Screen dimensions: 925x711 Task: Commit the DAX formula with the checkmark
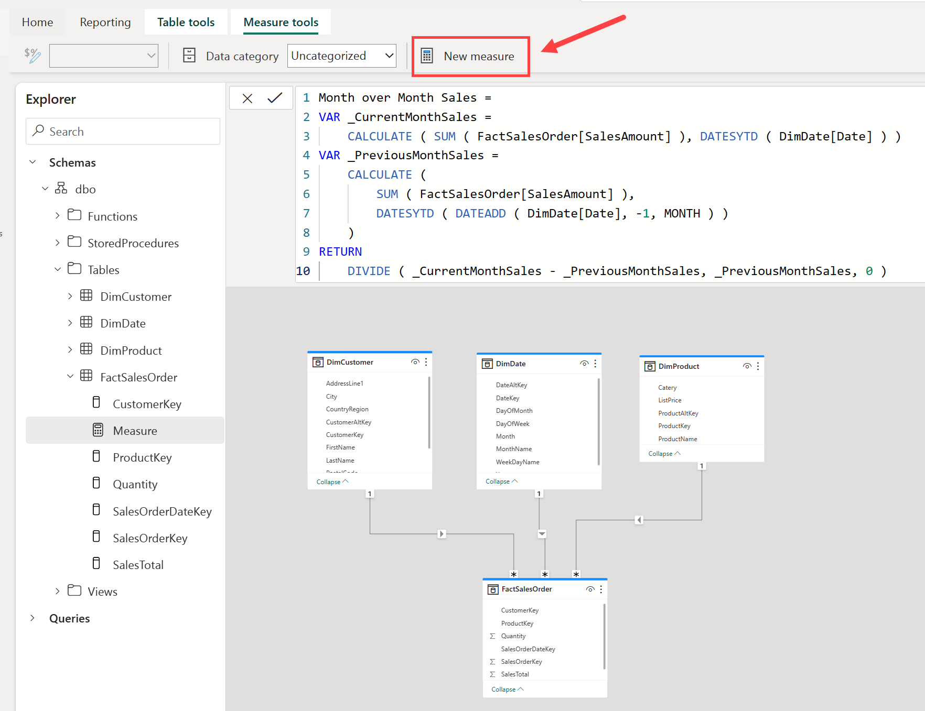tap(274, 98)
